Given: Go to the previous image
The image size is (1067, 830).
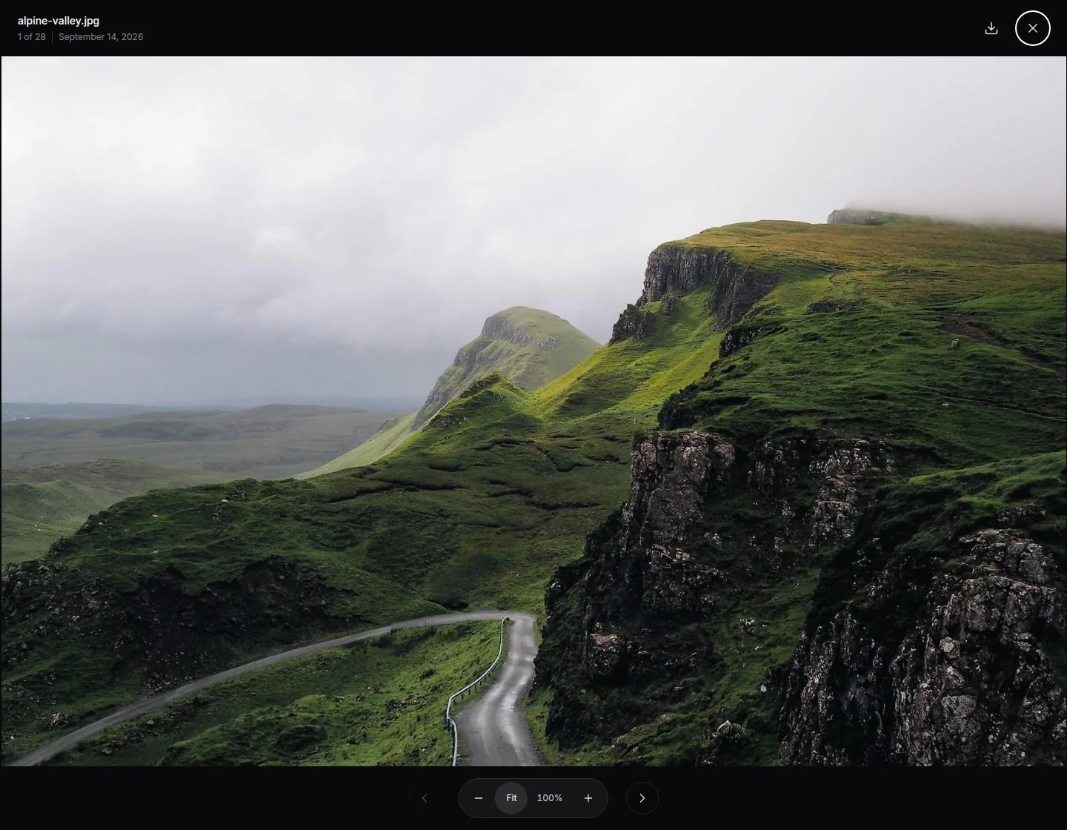Looking at the screenshot, I should (x=425, y=798).
